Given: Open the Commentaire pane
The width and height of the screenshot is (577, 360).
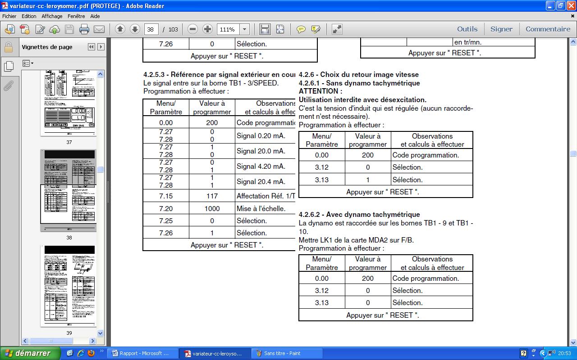Looking at the screenshot, I should [x=548, y=29].
